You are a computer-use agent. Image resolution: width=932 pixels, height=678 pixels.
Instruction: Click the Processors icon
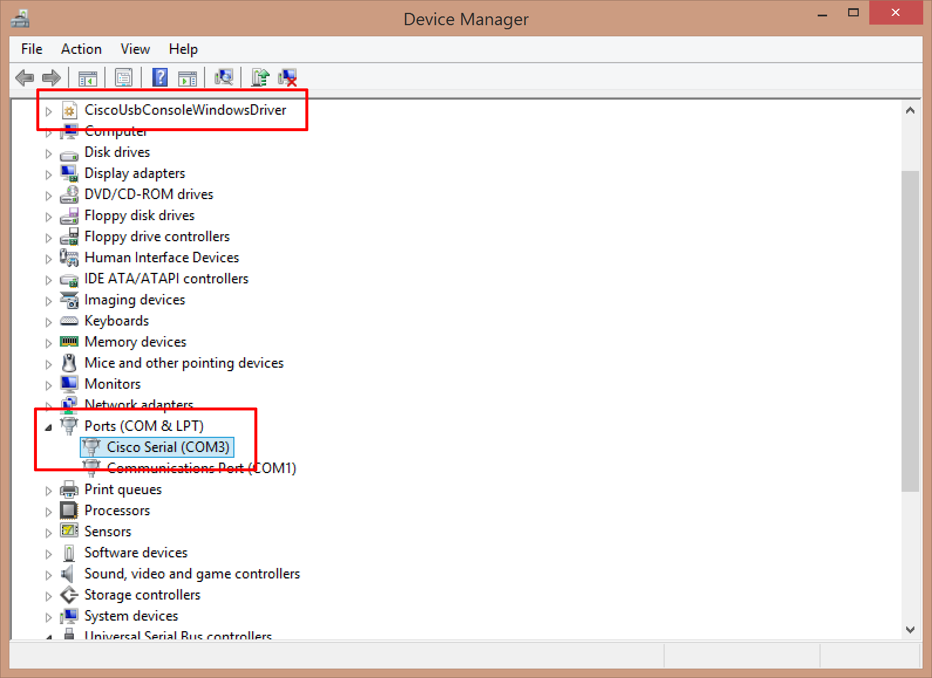pyautogui.click(x=69, y=511)
